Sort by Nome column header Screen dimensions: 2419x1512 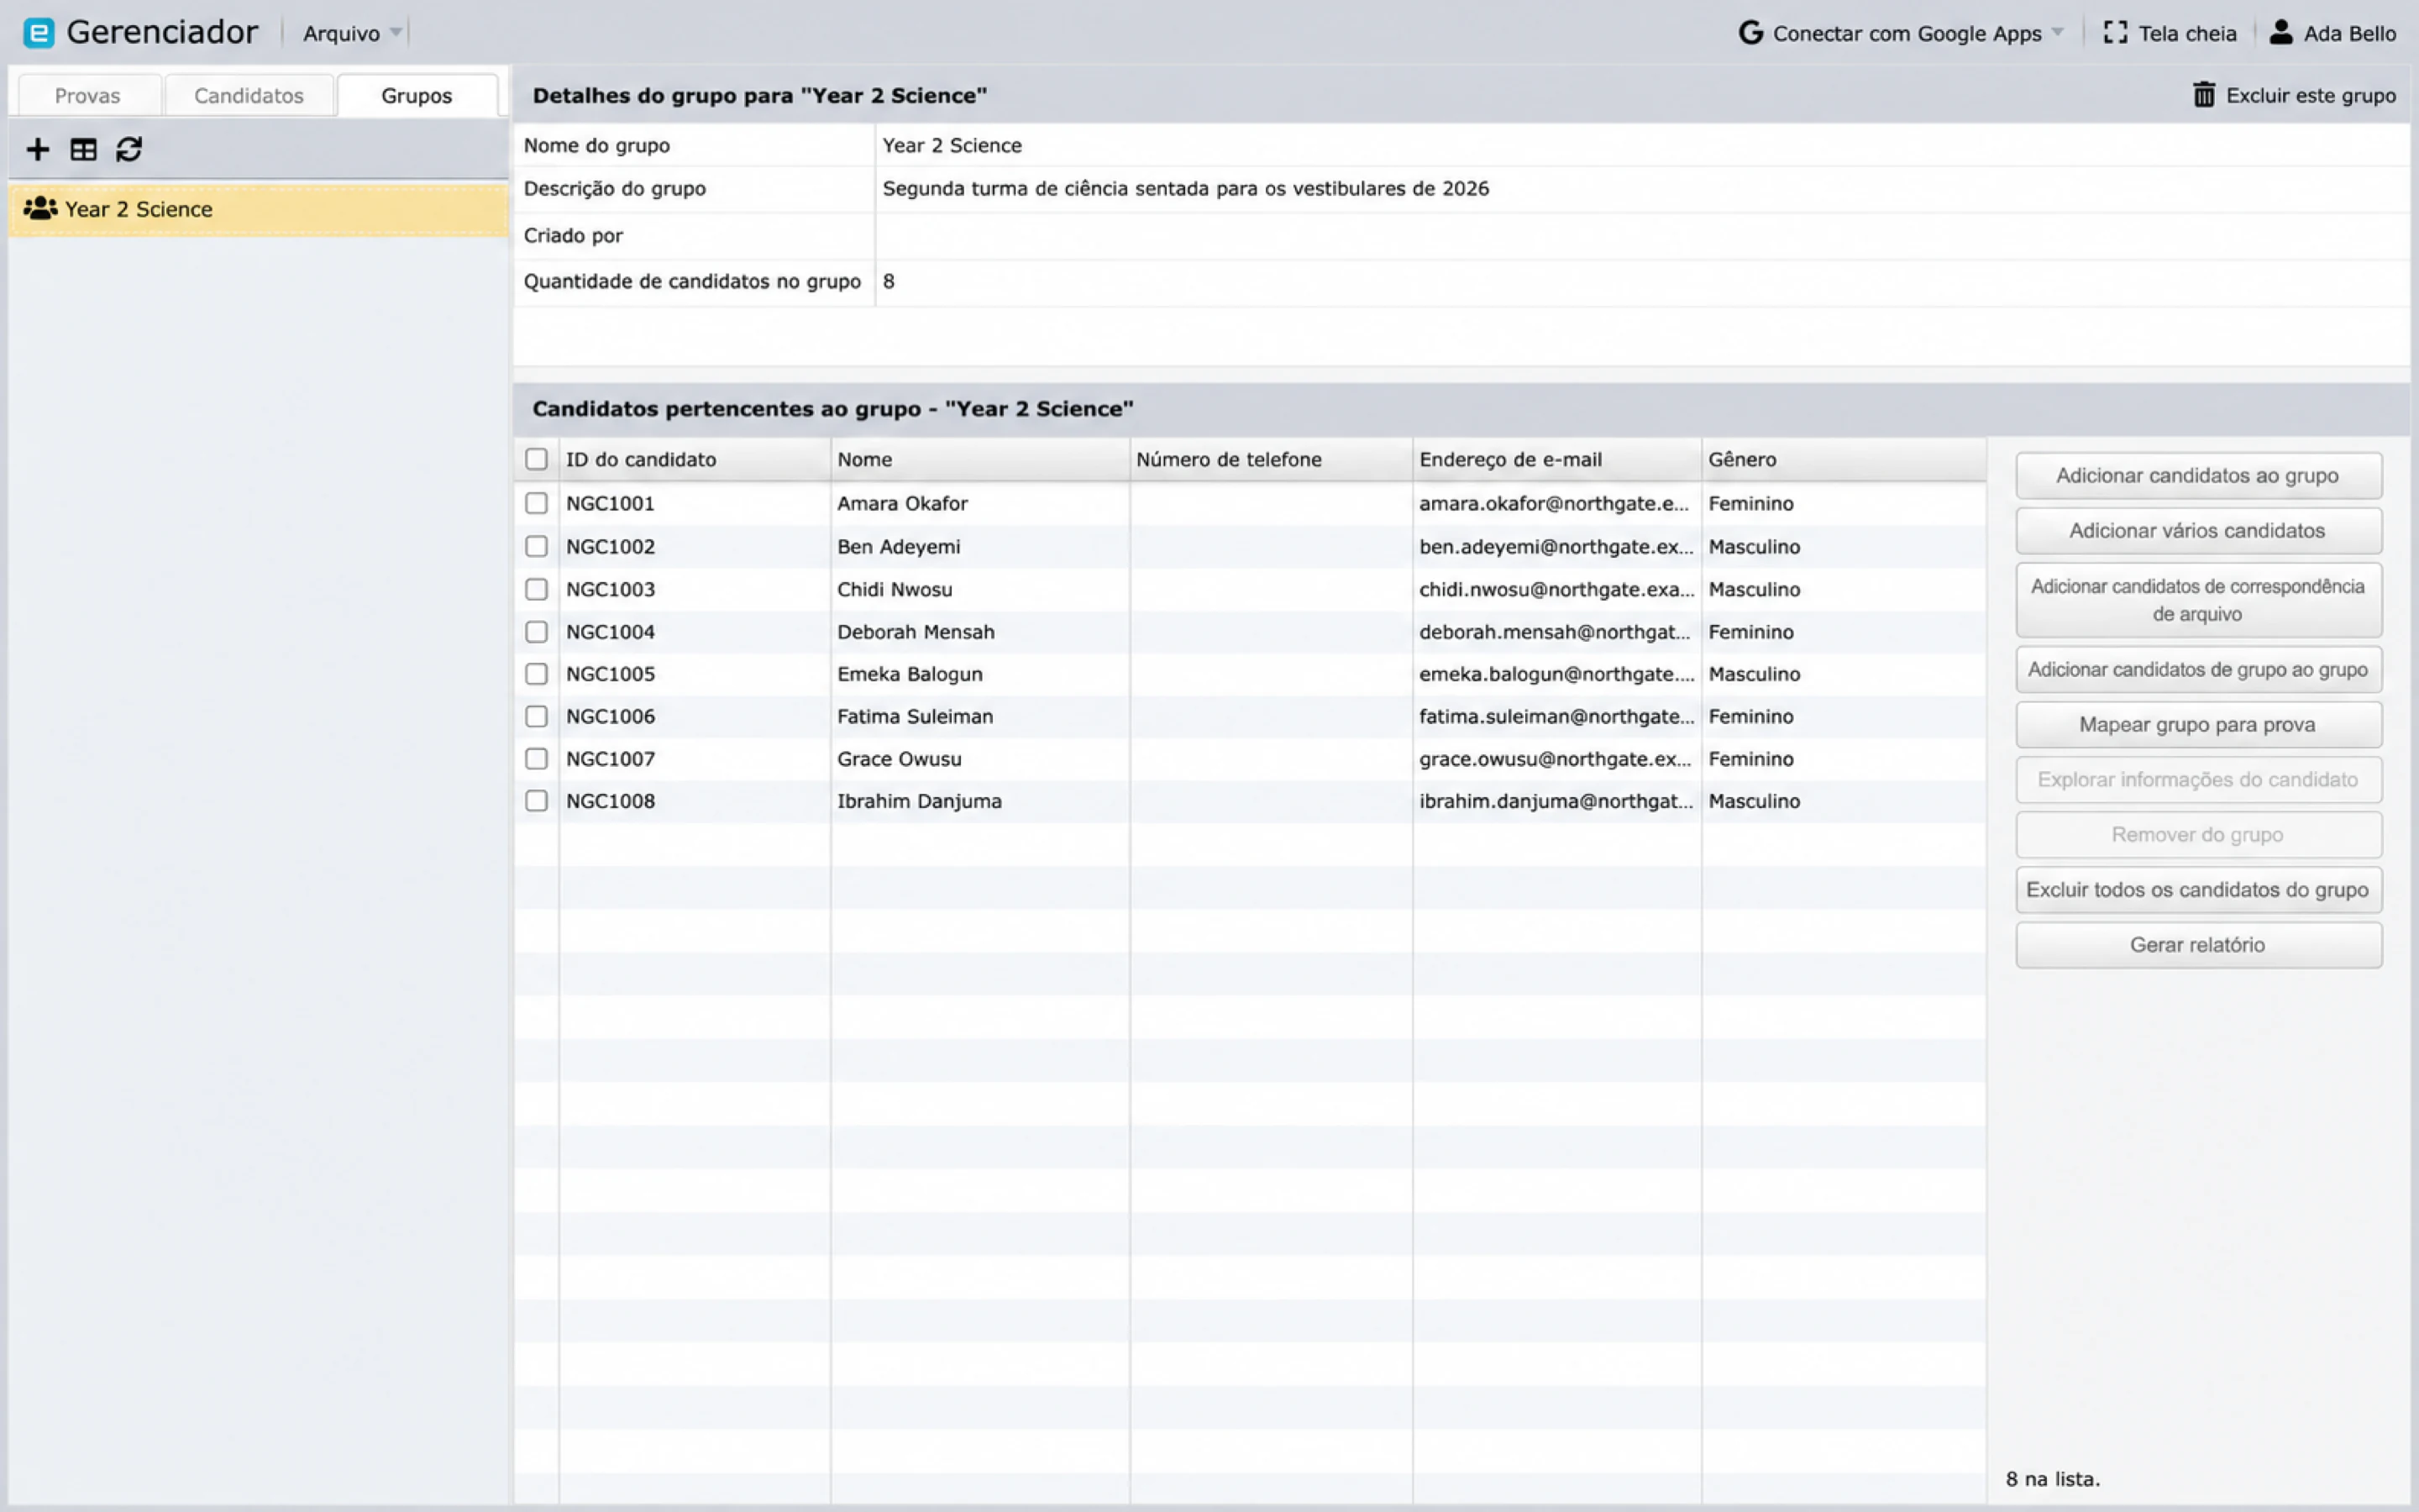coord(979,459)
